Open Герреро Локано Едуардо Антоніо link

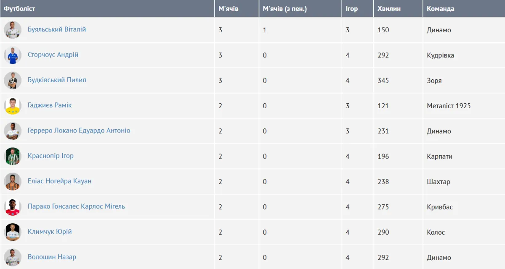[x=79, y=131]
